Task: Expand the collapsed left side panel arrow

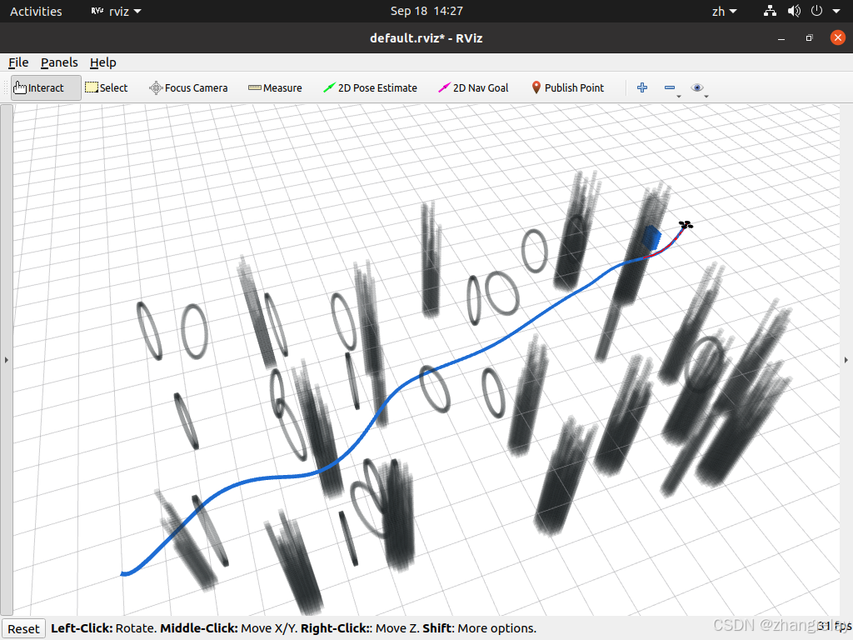Action: pos(6,360)
